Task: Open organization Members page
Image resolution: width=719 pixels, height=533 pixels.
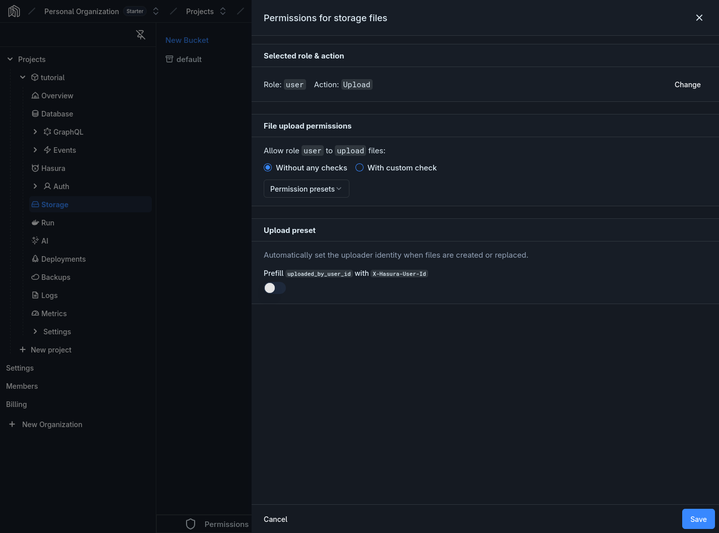Action: coord(22,386)
